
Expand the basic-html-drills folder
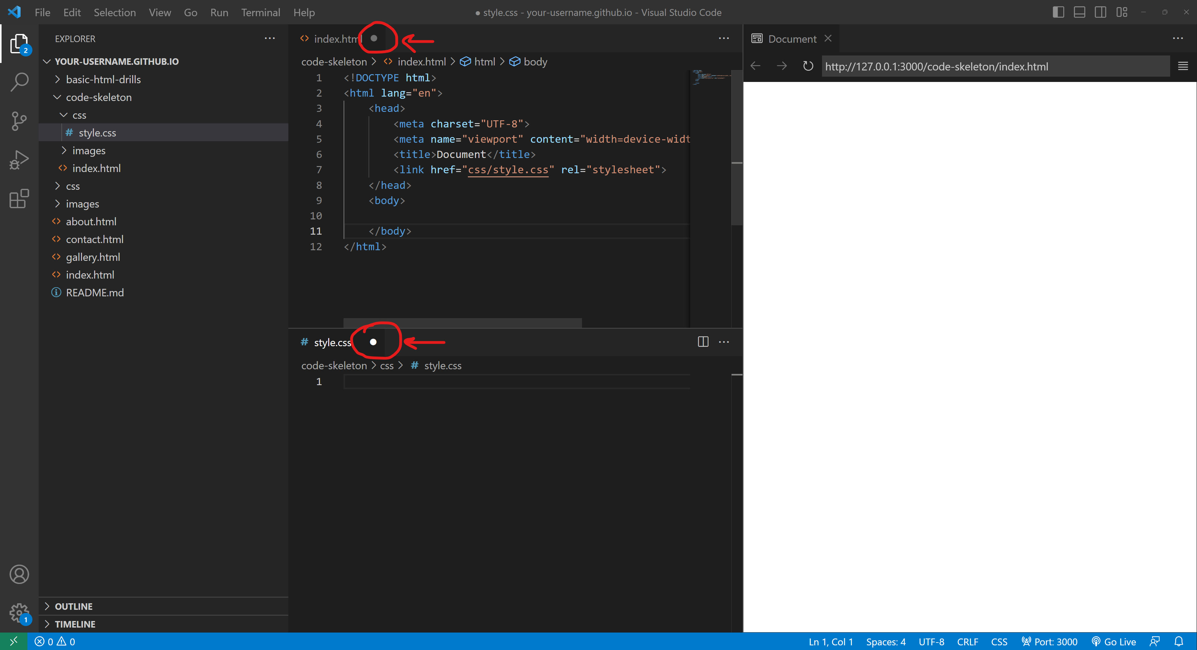pyautogui.click(x=57, y=79)
